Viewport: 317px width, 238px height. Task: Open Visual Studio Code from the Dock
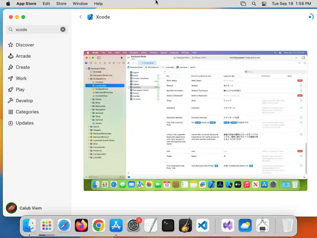[x=203, y=225]
